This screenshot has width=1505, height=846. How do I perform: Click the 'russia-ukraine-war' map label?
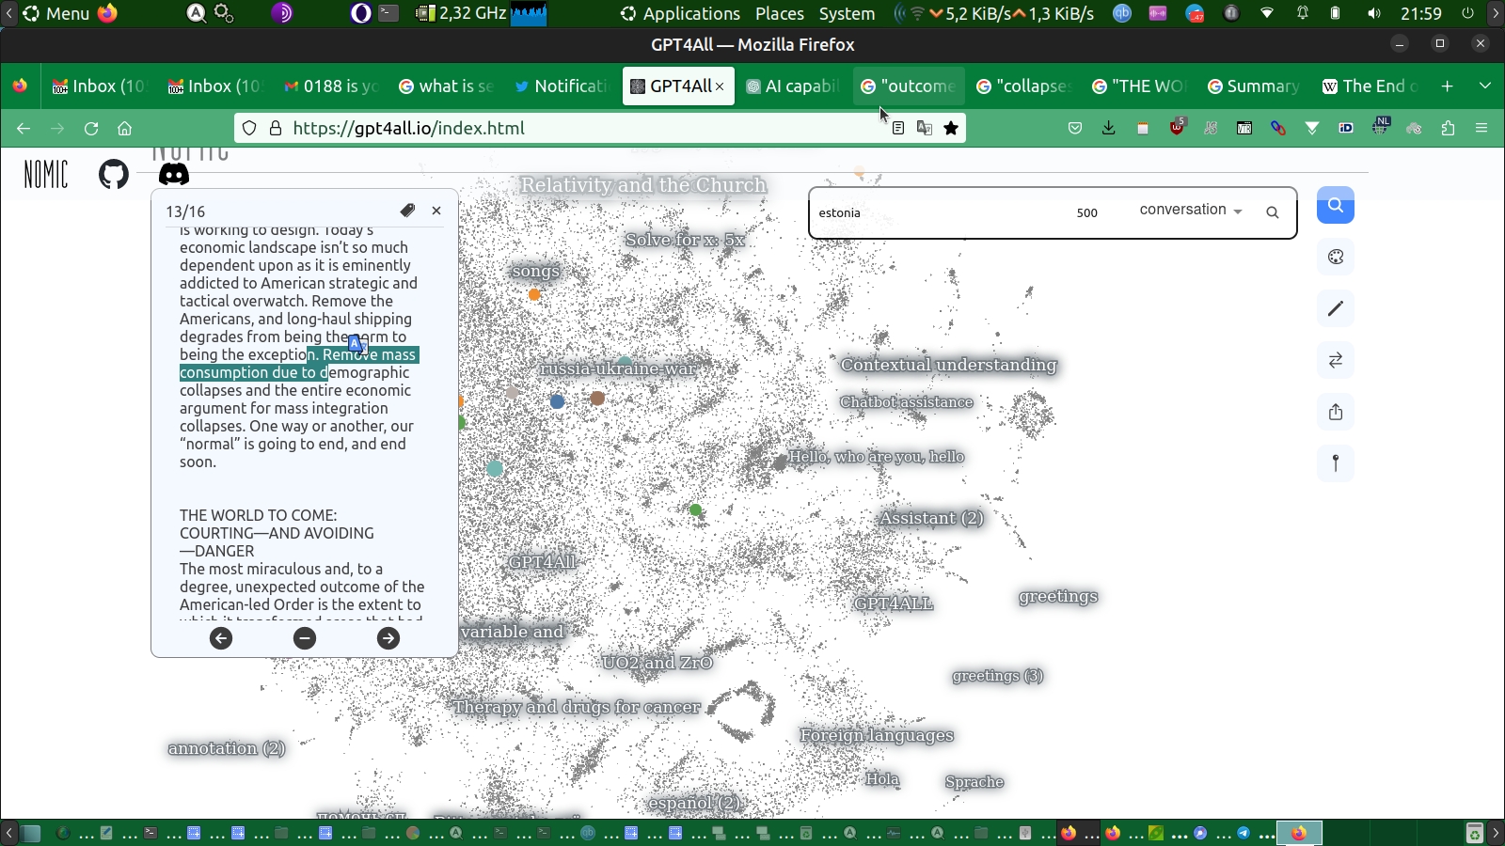tap(618, 368)
